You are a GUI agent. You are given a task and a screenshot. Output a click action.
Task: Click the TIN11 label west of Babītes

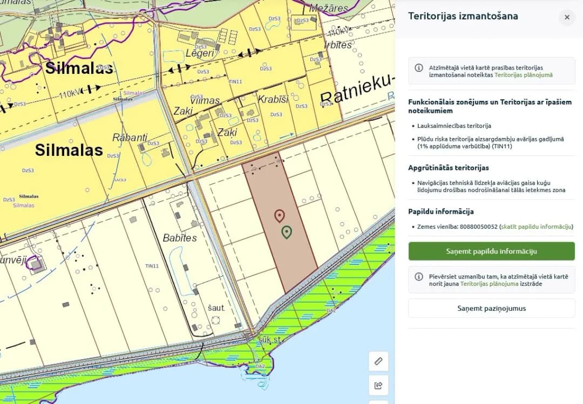152,266
